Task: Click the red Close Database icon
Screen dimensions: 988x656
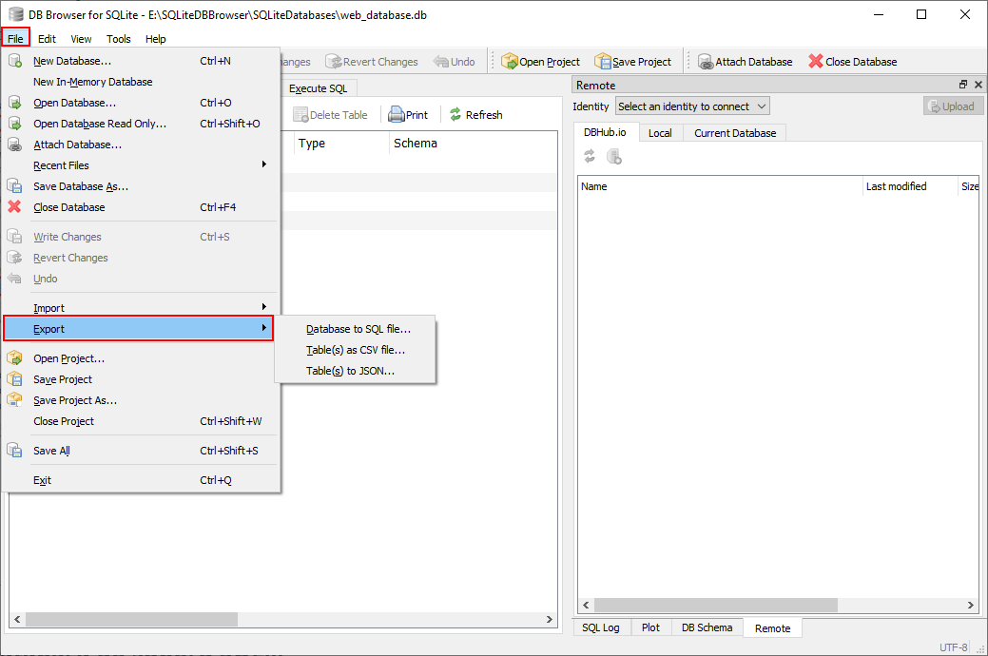Action: pos(817,61)
